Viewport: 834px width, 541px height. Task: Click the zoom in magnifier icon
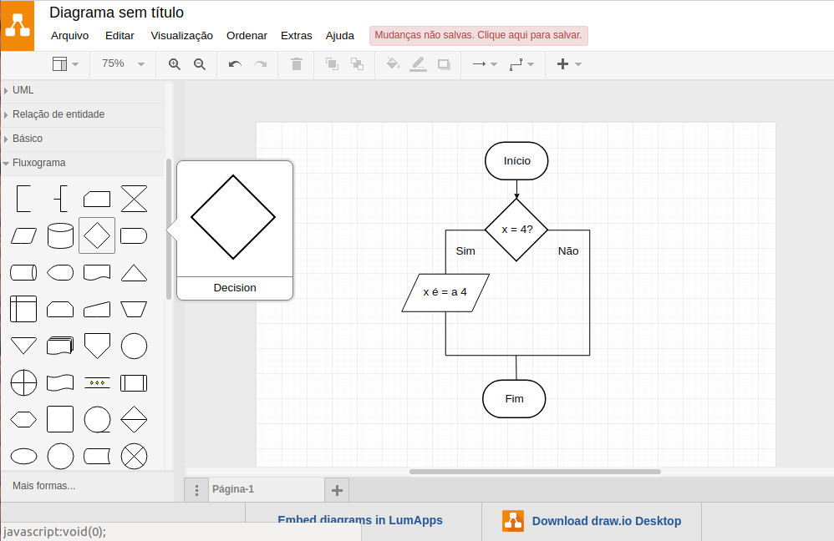(x=175, y=64)
